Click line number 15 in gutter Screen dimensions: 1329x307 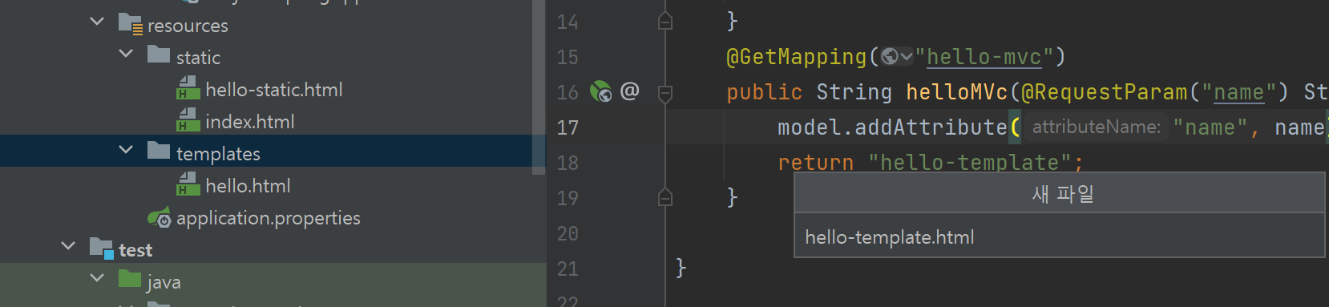click(568, 57)
